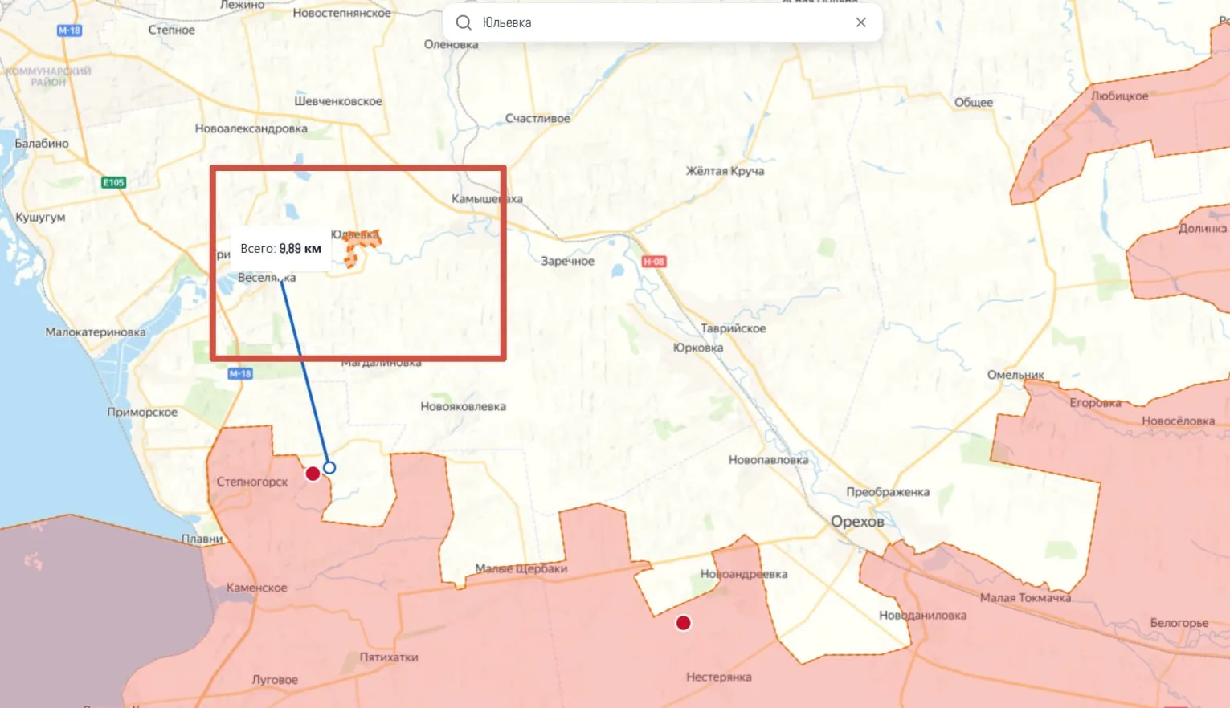Click the Юрковка label

698,348
